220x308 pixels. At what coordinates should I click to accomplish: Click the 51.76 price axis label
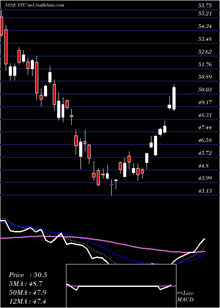point(205,64)
